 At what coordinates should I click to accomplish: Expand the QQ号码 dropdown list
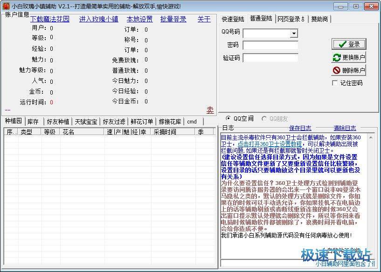(294, 33)
